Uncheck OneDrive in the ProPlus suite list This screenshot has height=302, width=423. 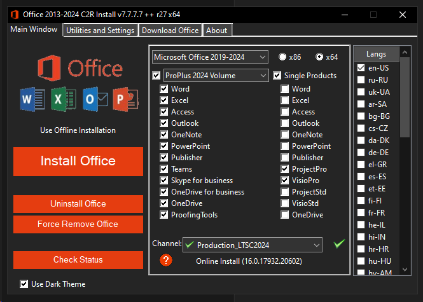point(163,203)
